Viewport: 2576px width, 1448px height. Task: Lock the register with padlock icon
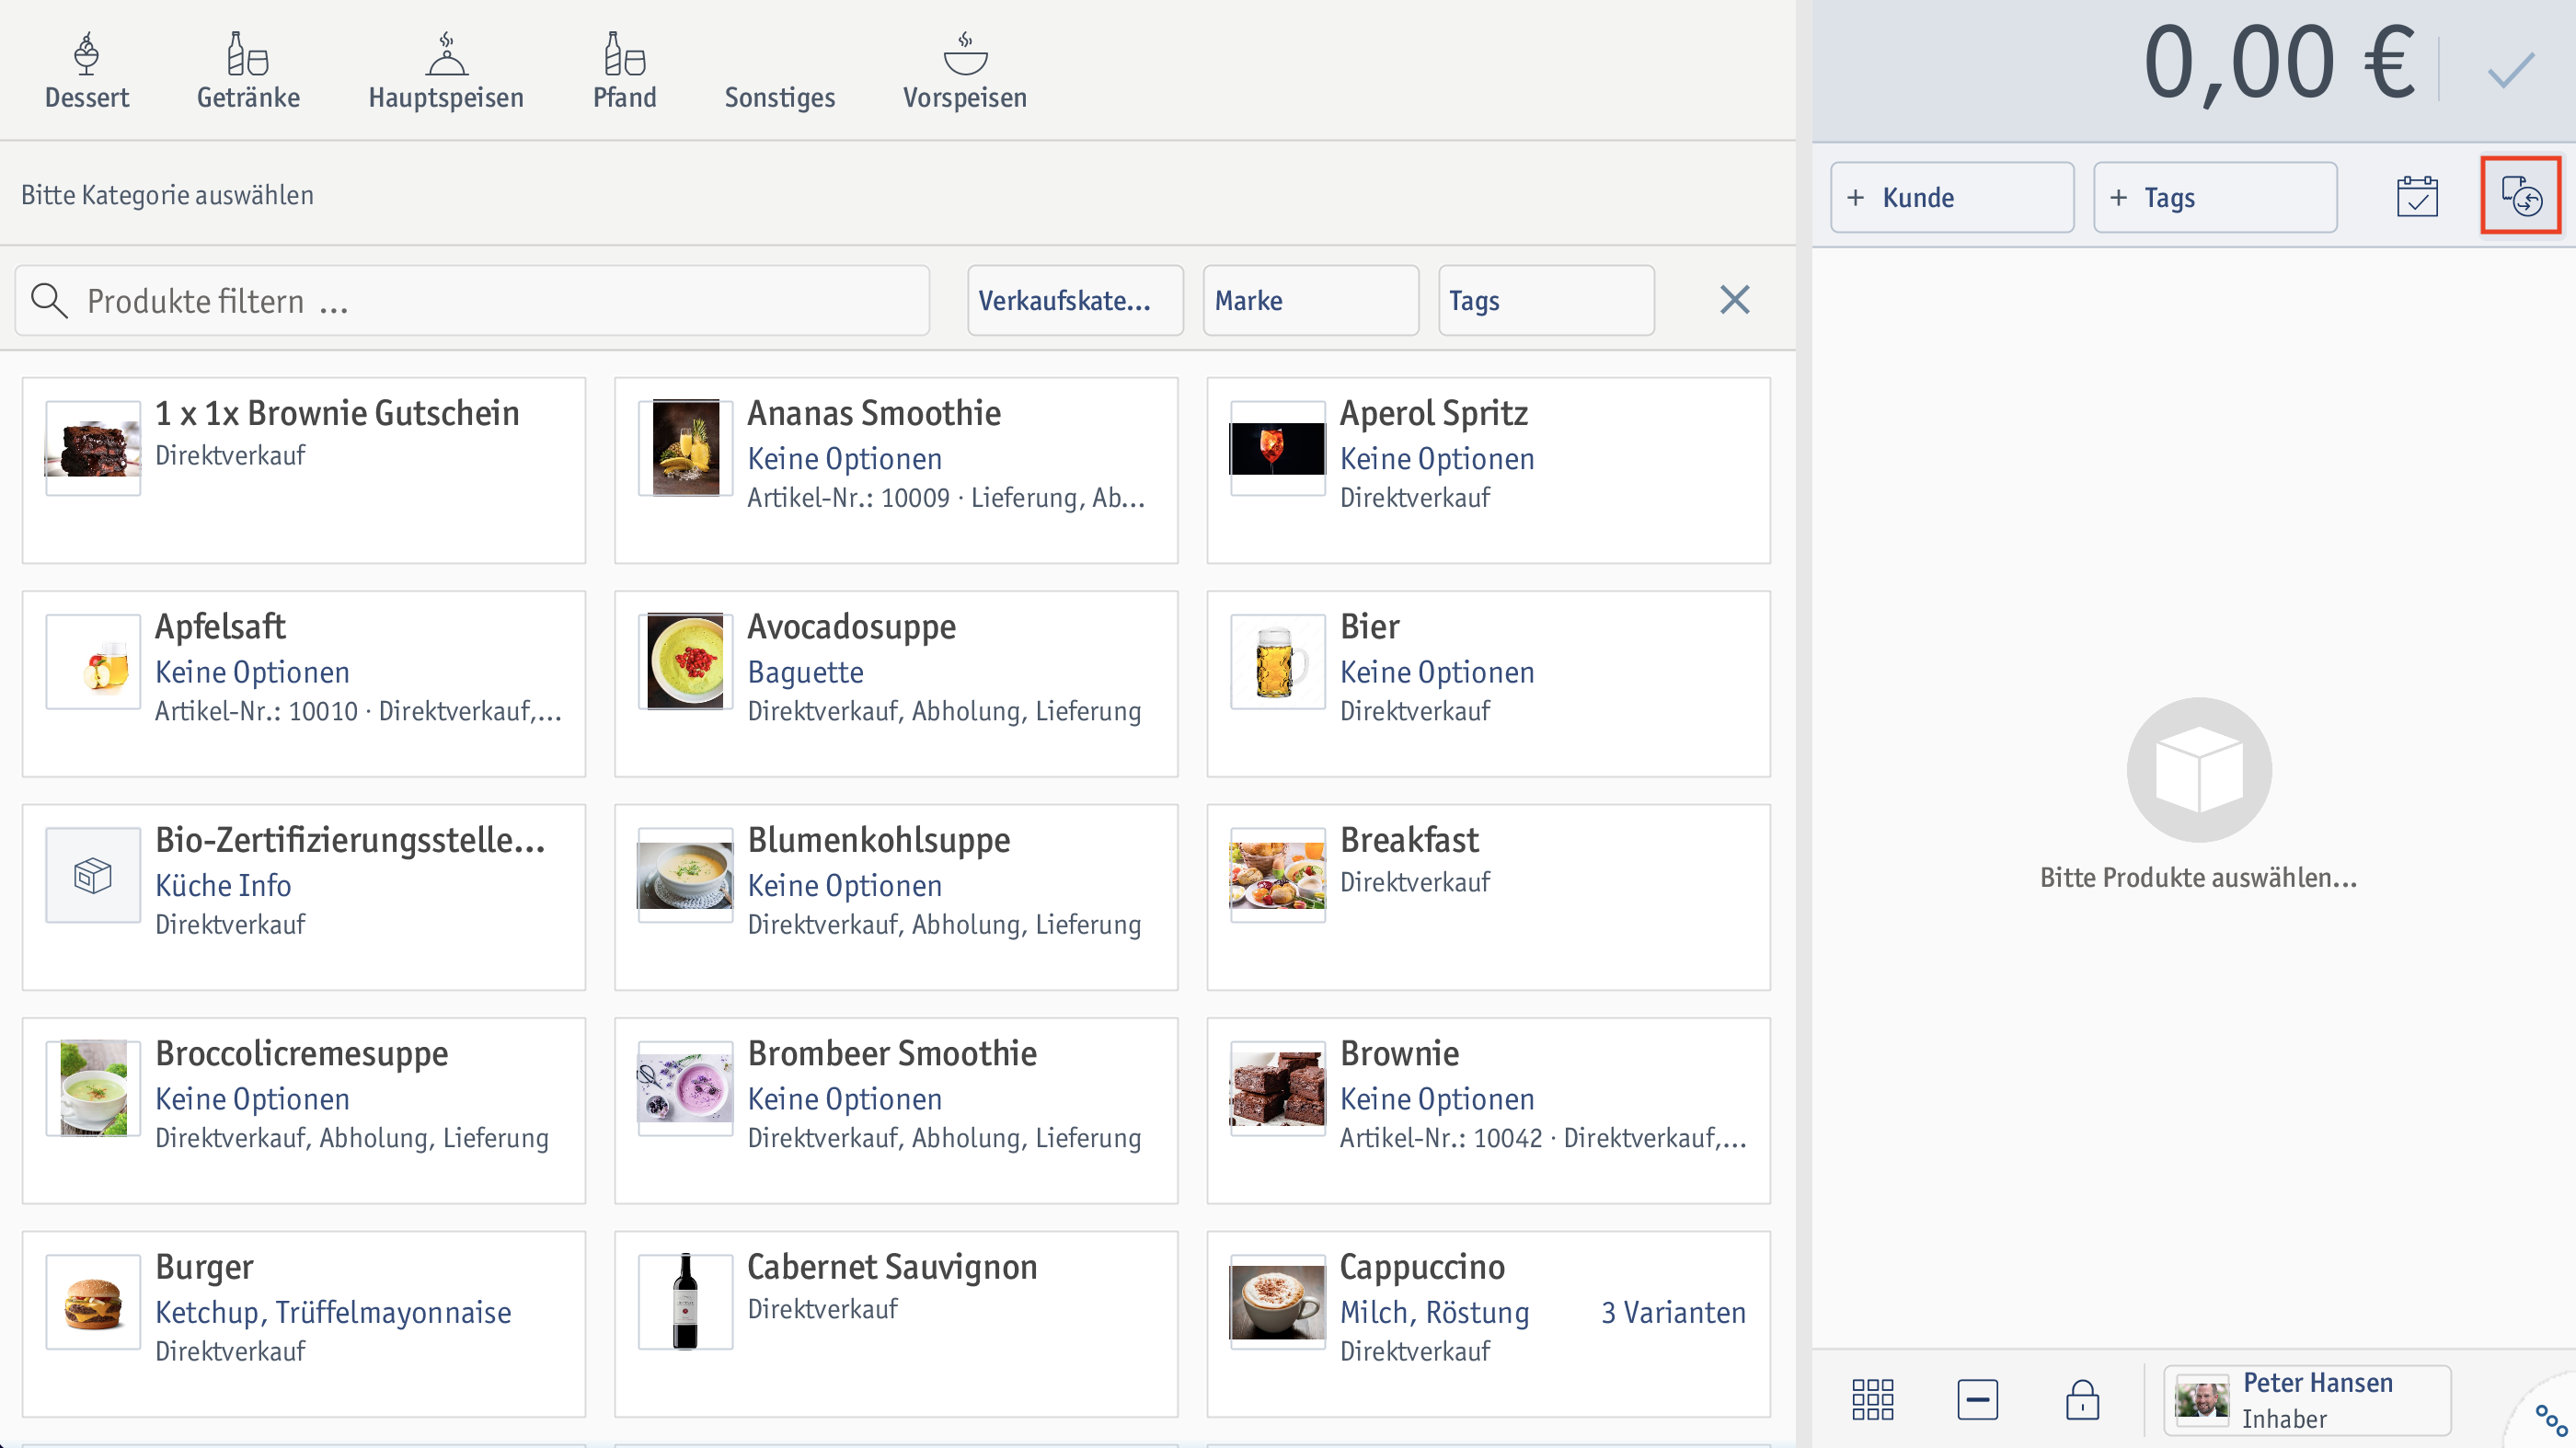point(2082,1399)
